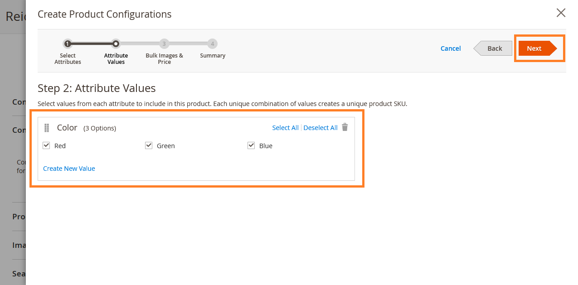Uncheck the Red color option
This screenshot has width=578, height=285.
[46, 145]
